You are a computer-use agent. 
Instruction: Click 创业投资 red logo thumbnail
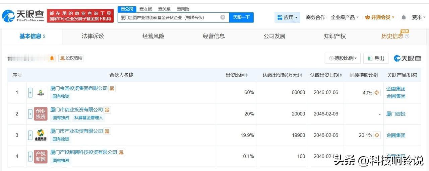tap(41, 114)
